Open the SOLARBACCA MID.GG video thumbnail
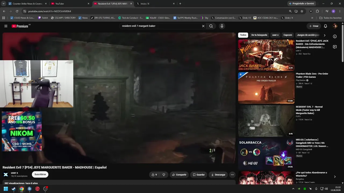 pos(266,154)
